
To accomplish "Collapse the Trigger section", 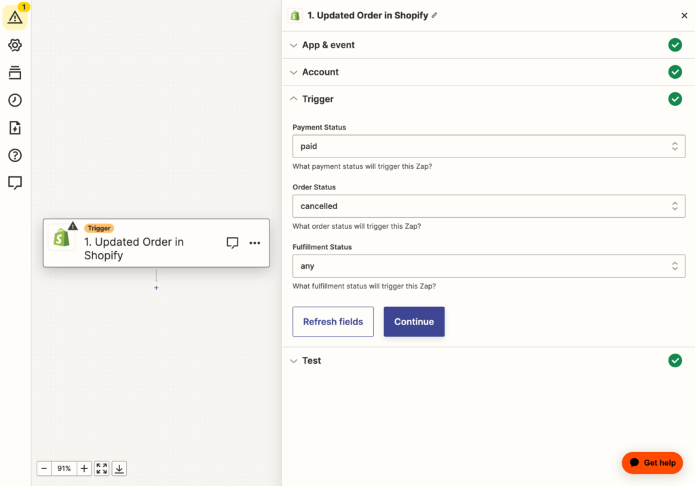I will (x=488, y=99).
